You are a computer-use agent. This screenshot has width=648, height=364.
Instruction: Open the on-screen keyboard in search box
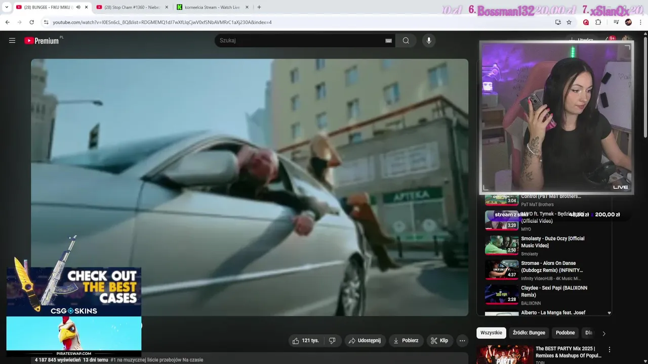388,40
